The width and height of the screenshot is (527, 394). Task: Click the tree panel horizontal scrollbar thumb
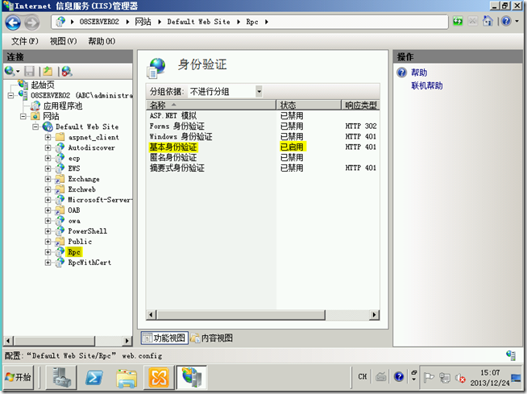pos(55,341)
